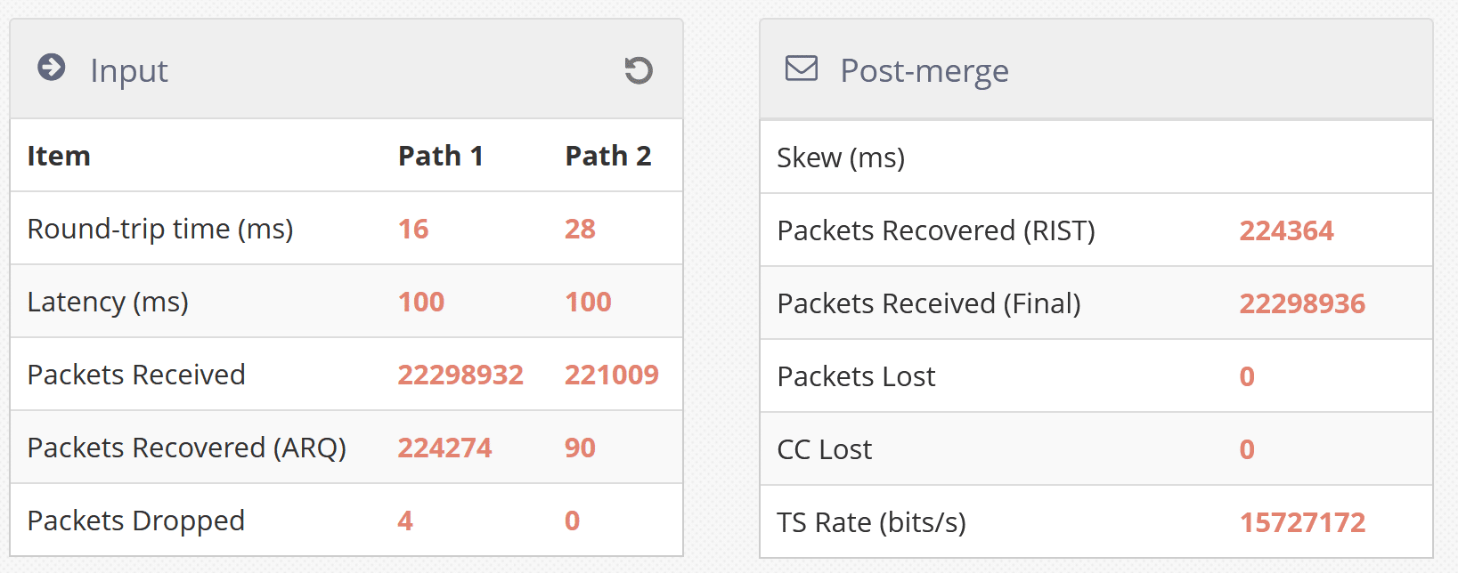Click Path 2 round-trip time value 28

coord(580,229)
